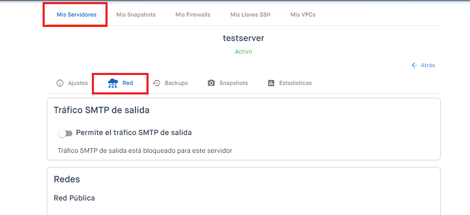The width and height of the screenshot is (470, 215).
Task: Click the green Activo status text
Action: point(243,51)
